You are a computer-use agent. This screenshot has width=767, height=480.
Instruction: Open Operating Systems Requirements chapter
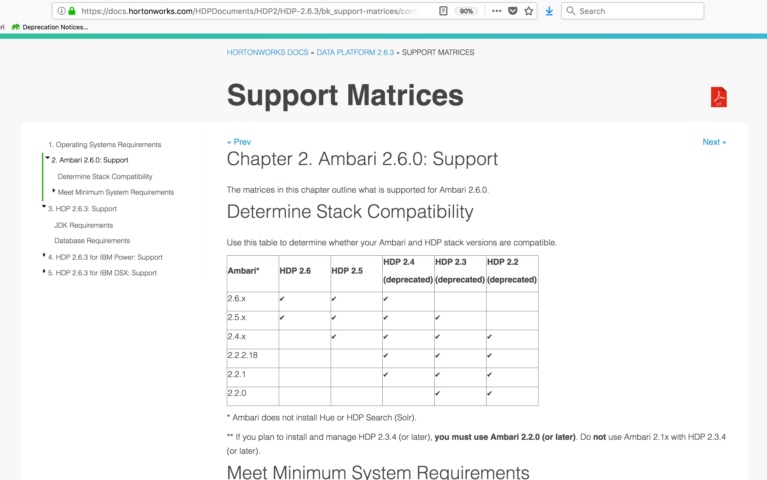click(105, 145)
